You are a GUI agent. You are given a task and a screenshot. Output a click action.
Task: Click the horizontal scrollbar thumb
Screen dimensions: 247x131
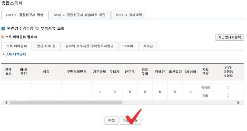[x=66, y=103]
